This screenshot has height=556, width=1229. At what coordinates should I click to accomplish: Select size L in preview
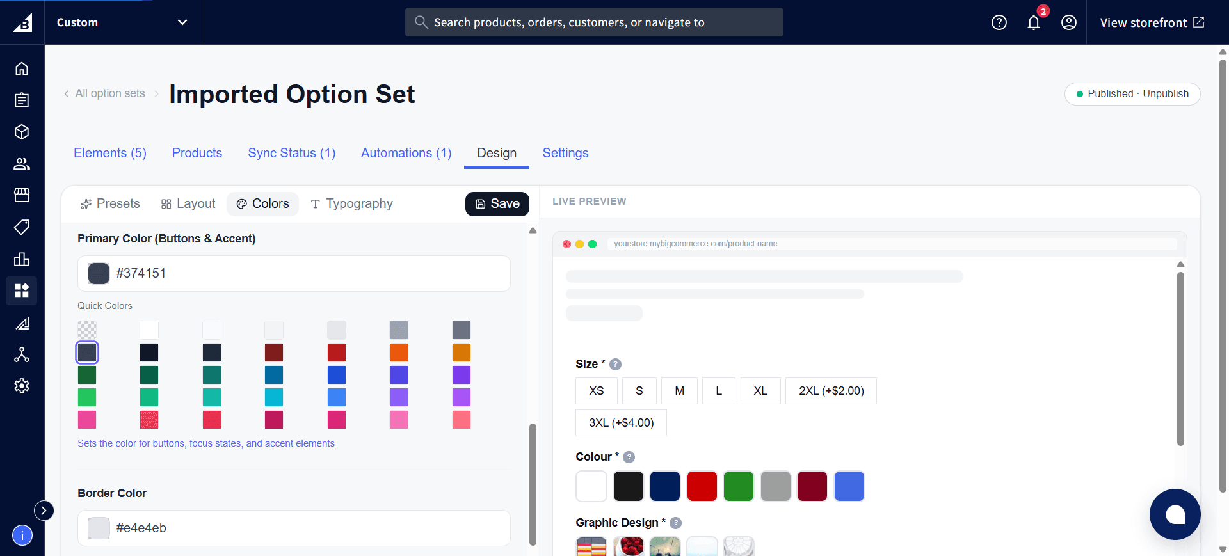719,391
